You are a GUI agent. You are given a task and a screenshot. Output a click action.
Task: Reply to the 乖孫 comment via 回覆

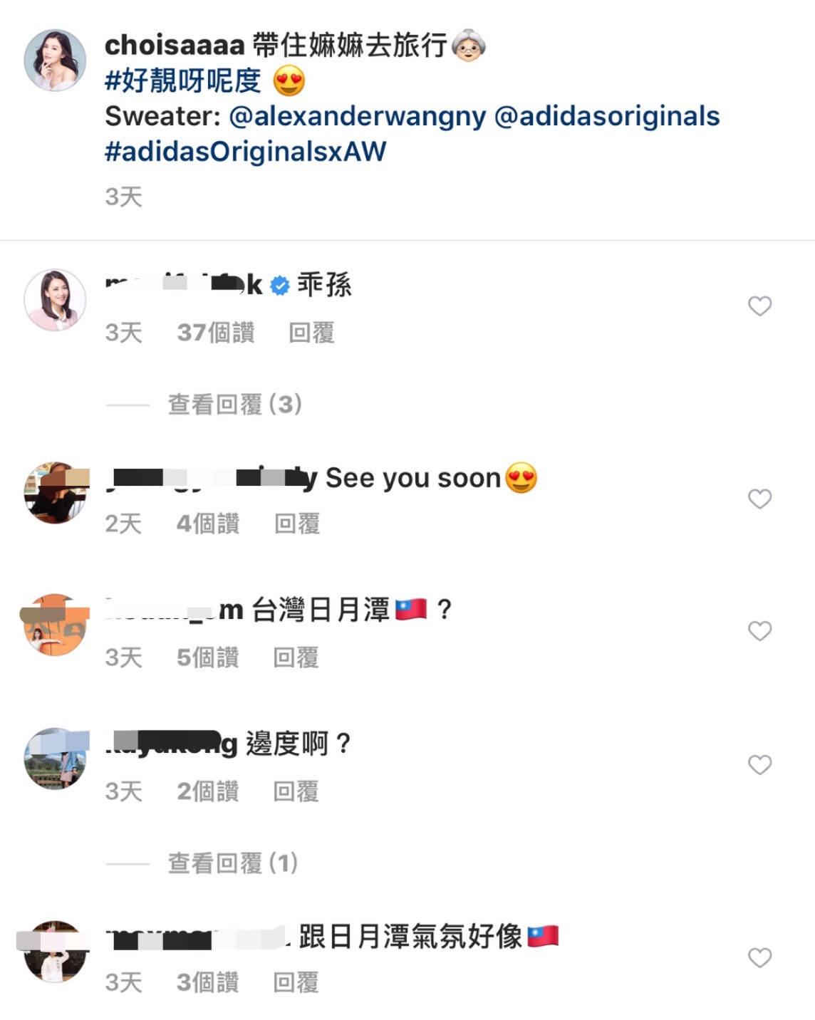point(311,333)
